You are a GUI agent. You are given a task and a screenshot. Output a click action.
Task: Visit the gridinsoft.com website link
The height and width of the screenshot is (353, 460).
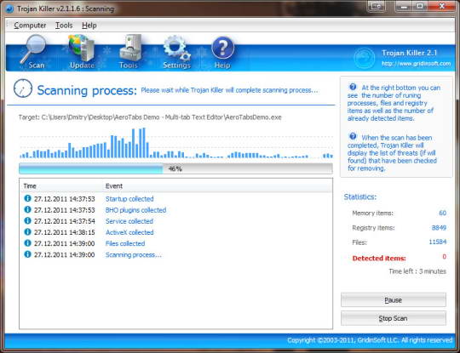pos(416,64)
